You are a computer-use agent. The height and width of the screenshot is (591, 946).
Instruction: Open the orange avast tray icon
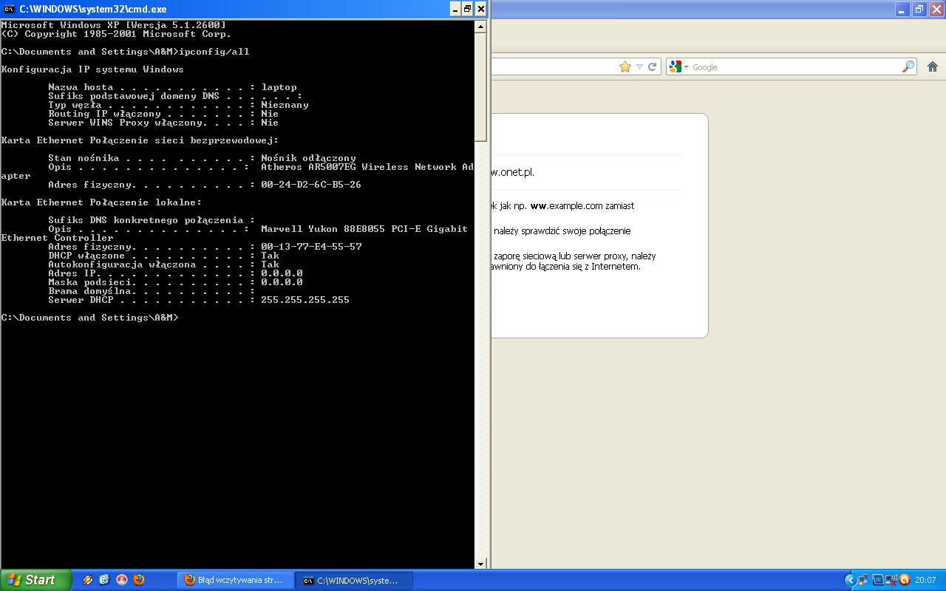(905, 580)
